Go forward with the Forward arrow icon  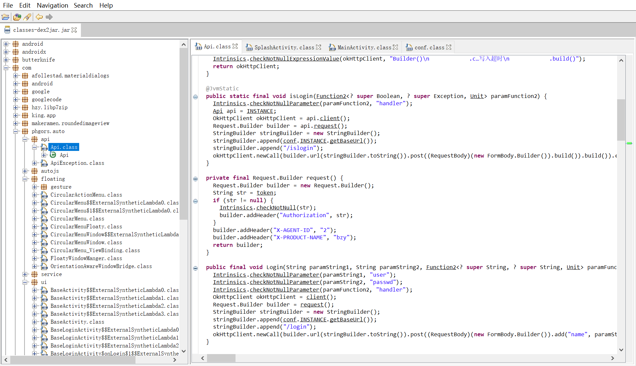coord(49,17)
